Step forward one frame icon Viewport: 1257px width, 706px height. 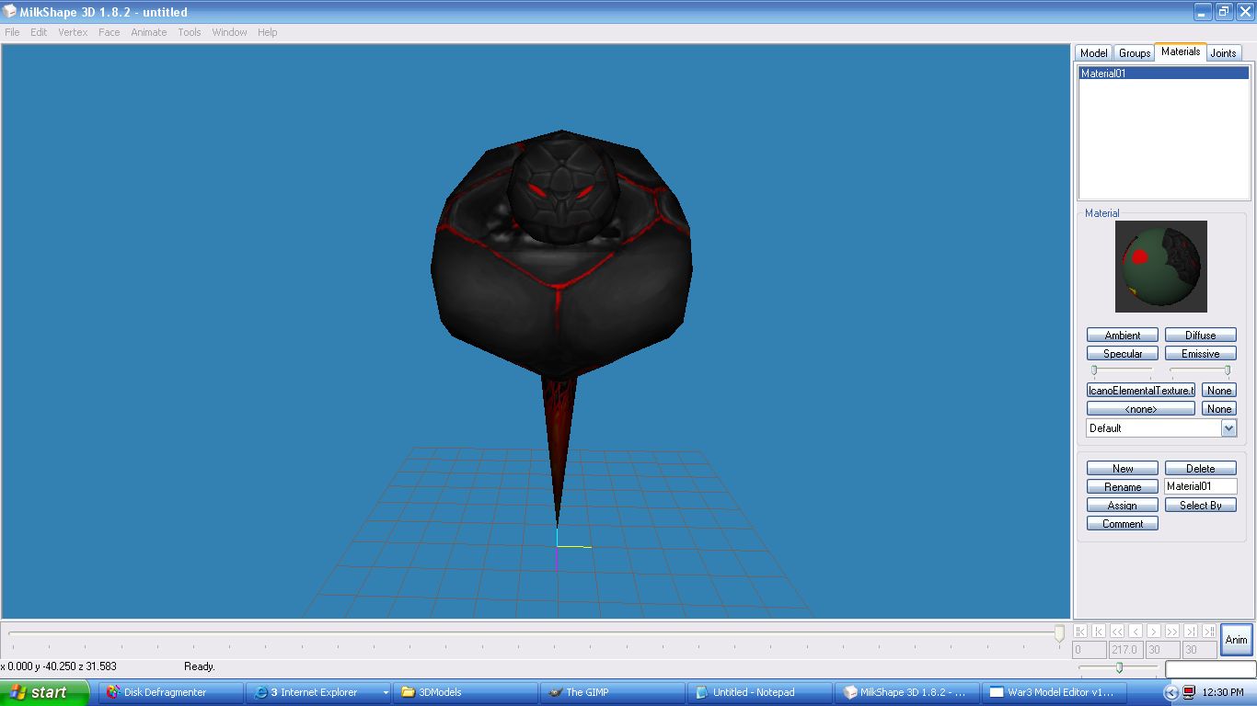point(1154,632)
